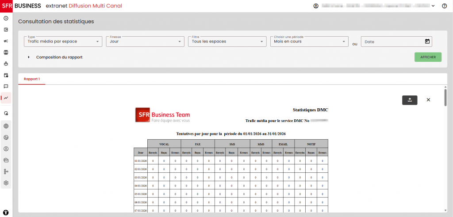Click the accessibility icon at sidebar bottom
Image resolution: width=453 pixels, height=217 pixels.
6,212
